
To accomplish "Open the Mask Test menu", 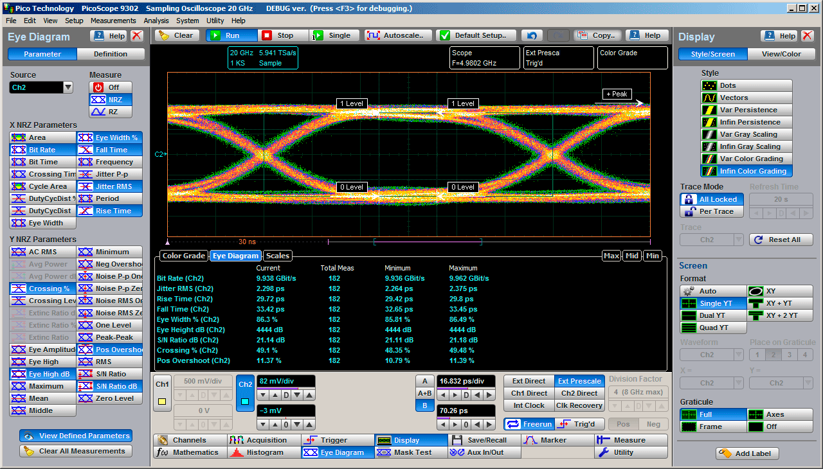I will point(411,452).
